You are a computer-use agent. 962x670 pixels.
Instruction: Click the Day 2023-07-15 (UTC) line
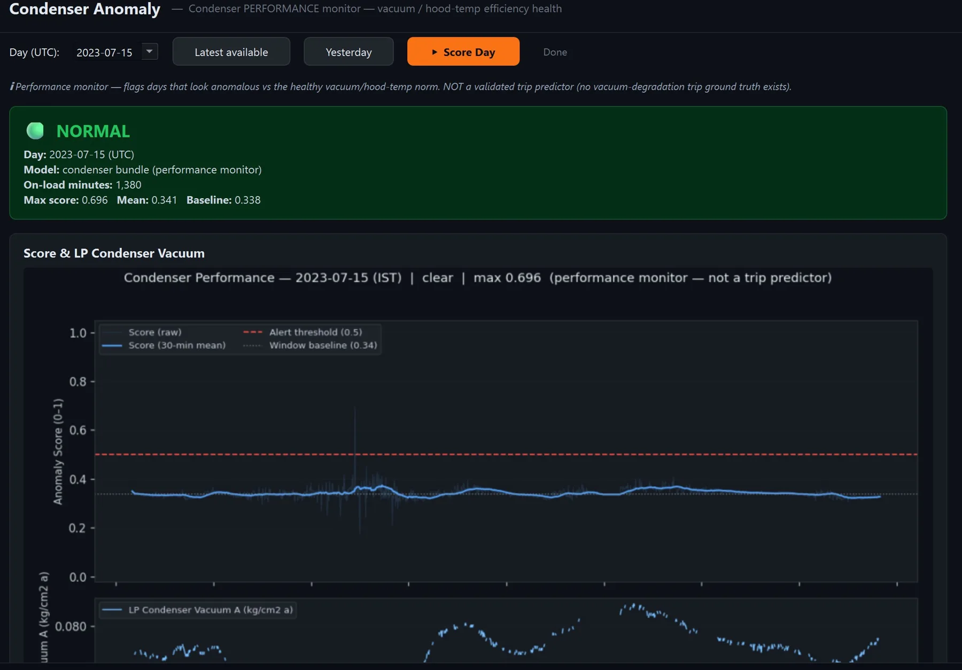pyautogui.click(x=79, y=154)
